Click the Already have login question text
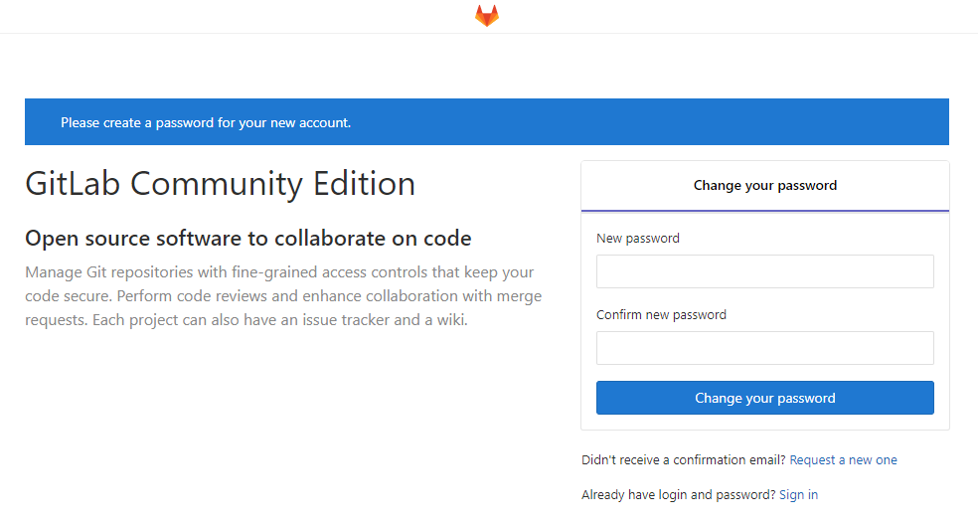 click(678, 494)
